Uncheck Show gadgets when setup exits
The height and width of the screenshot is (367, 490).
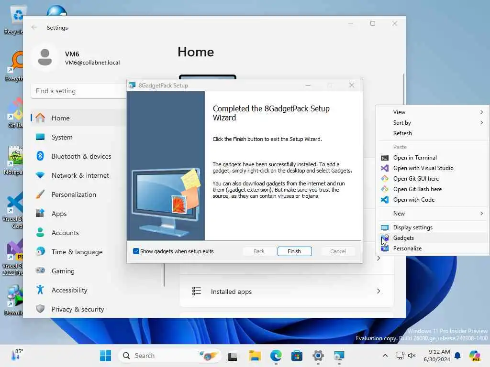(136, 251)
